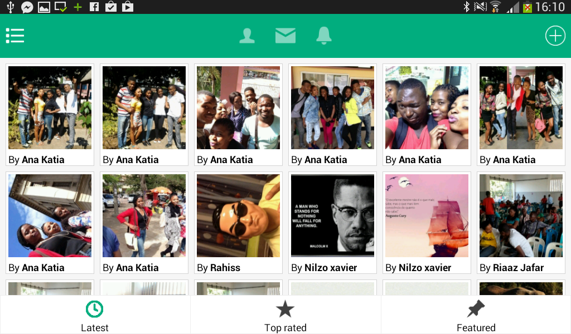Tap "By Ana Katia" under the blue-sky selfie
This screenshot has width=571, height=334.
pyautogui.click(x=36, y=268)
